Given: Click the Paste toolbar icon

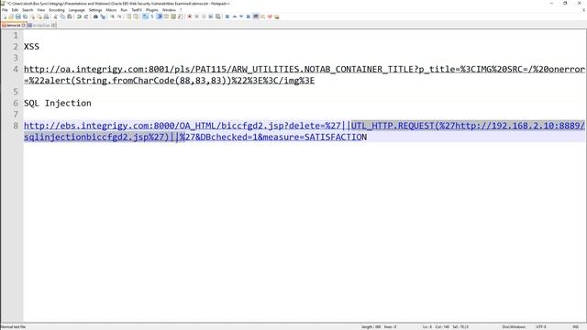Looking at the screenshot, I should click(70, 16).
